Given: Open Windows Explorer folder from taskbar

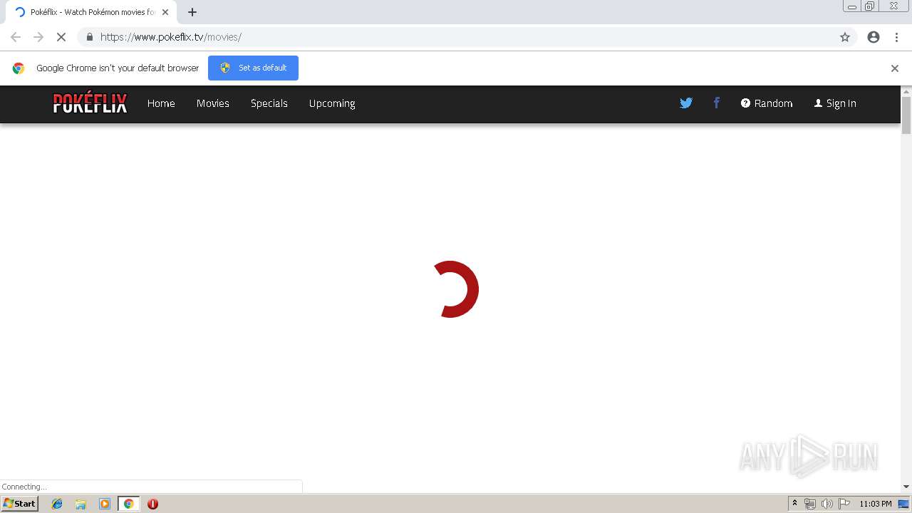Looking at the screenshot, I should [x=81, y=504].
